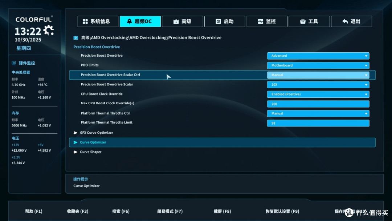Viewport: 392px width, 221px height.
Task: Click Max CPU Boost Clock Override field 200
Action: click(x=318, y=104)
